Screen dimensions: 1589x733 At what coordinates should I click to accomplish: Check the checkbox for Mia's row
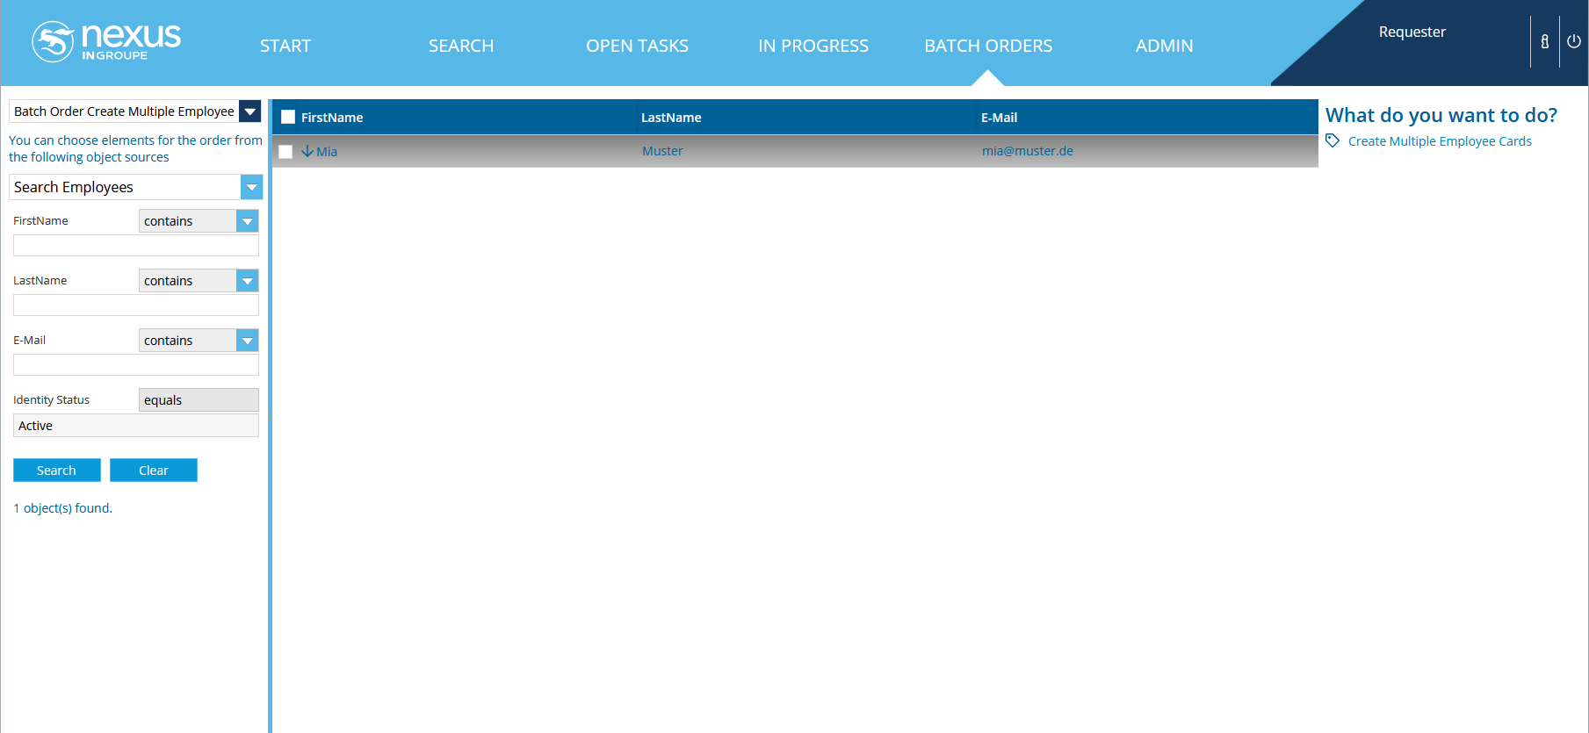pyautogui.click(x=285, y=152)
